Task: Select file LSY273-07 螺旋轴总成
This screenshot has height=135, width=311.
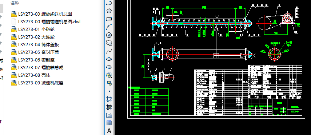Action: click(x=37, y=68)
